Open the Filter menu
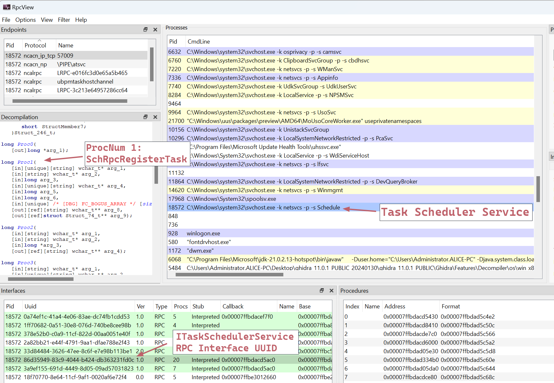Image resolution: width=554 pixels, height=383 pixels. click(x=64, y=20)
